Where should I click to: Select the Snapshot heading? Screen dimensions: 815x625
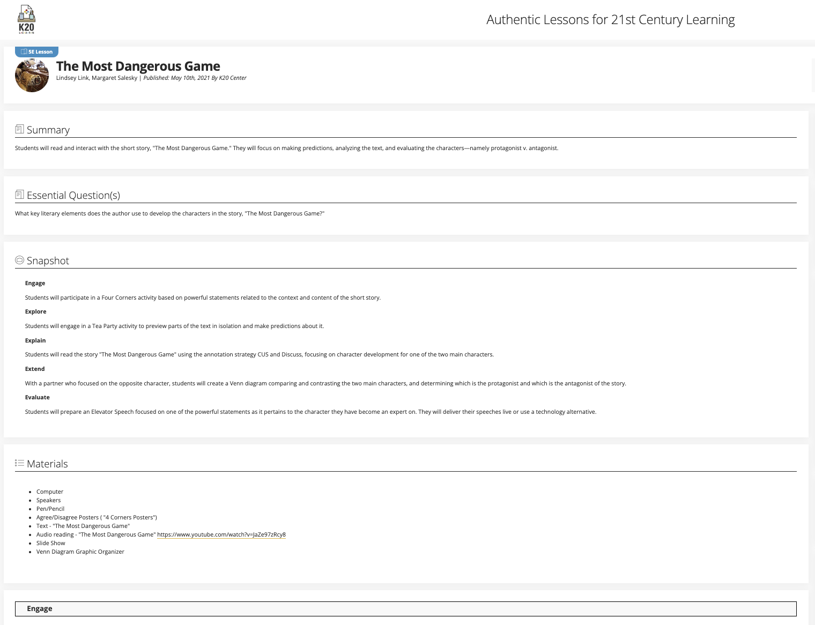(48, 261)
